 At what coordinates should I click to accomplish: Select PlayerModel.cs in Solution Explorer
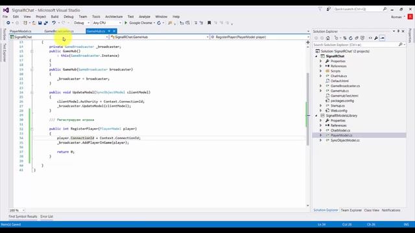point(341,135)
